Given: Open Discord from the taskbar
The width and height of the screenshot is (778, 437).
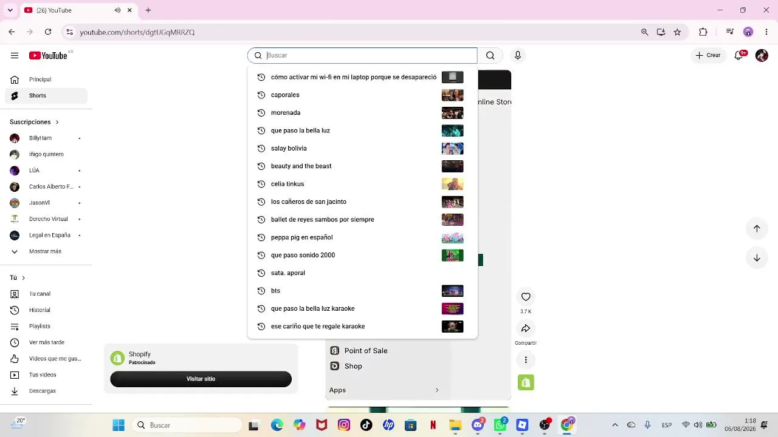Looking at the screenshot, I should tap(478, 425).
